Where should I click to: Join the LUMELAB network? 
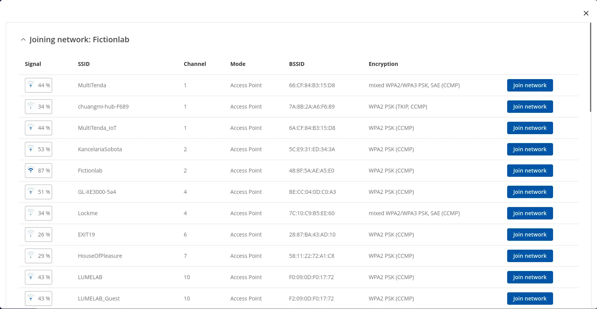coord(529,277)
